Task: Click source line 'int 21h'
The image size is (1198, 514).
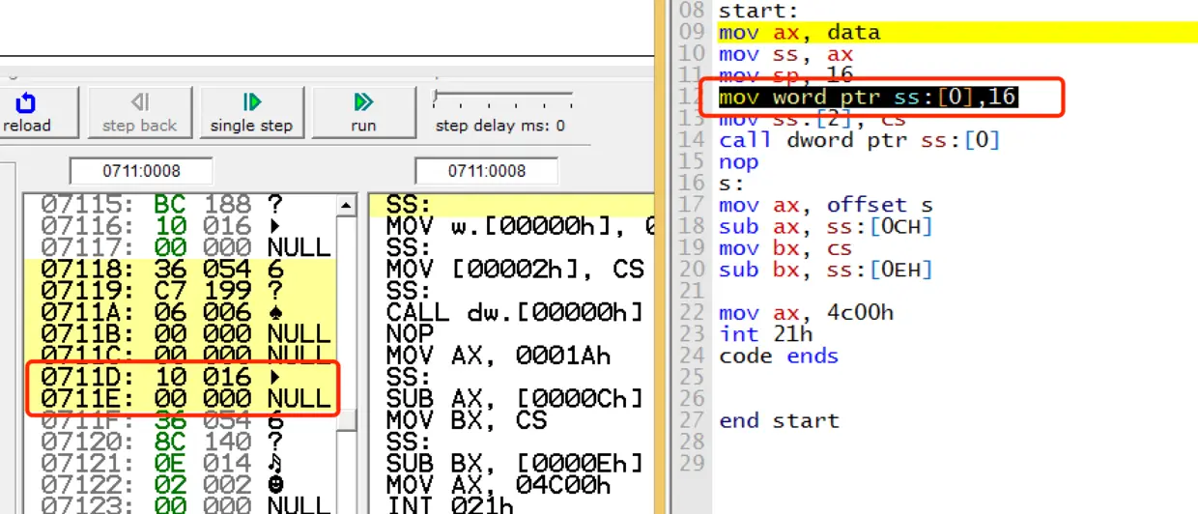Action: [766, 334]
